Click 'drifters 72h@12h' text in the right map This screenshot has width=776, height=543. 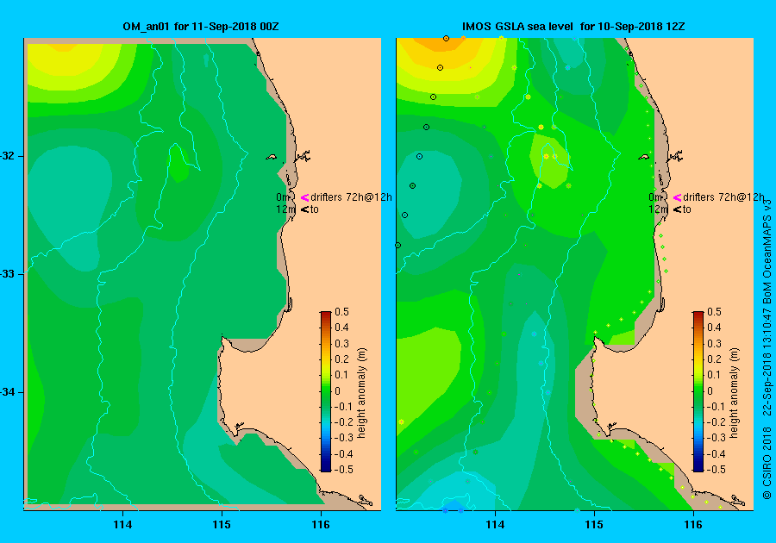(x=723, y=197)
